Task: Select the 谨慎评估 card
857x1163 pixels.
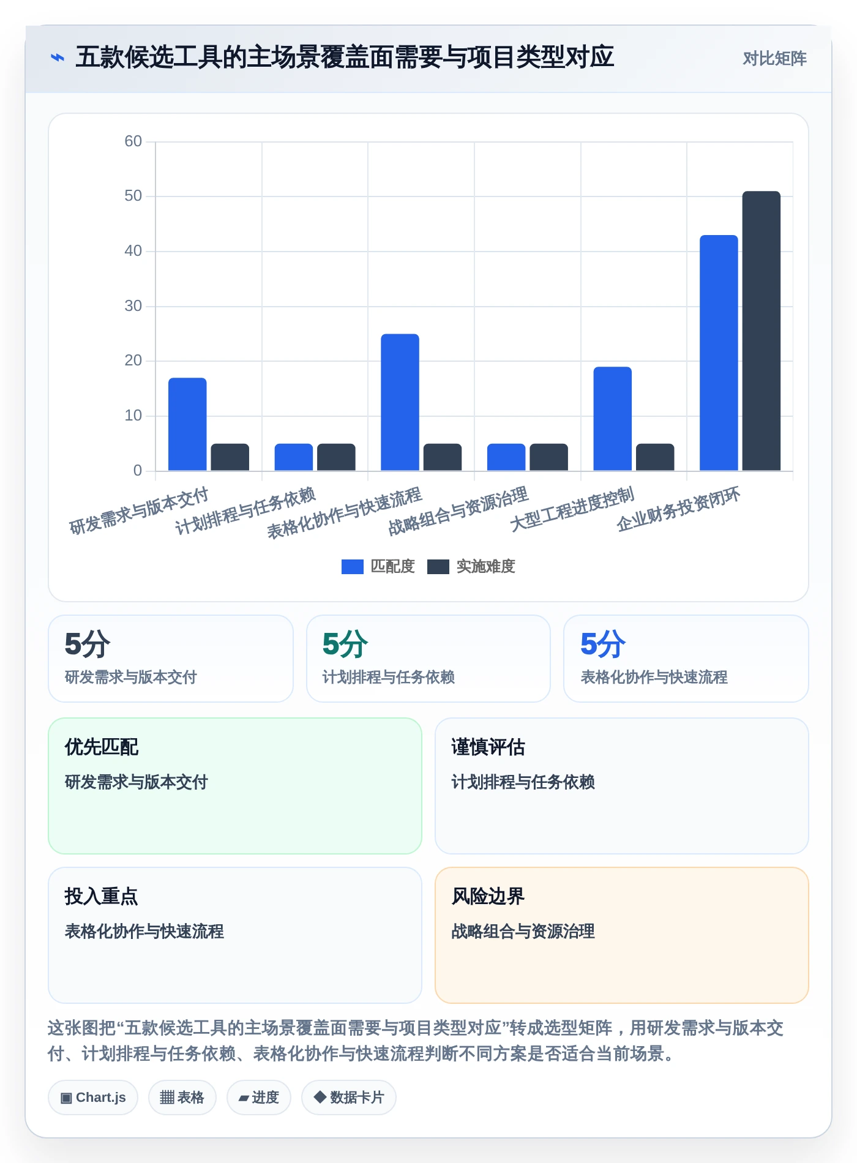Action: (x=622, y=786)
